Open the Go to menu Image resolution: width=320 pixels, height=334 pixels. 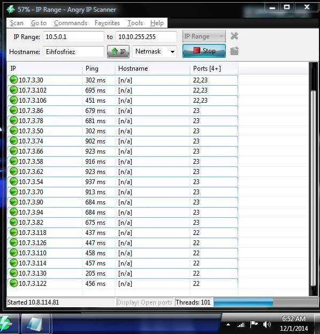click(x=39, y=23)
